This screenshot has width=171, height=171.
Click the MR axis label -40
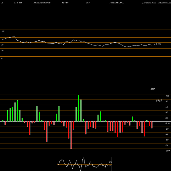(x=167, y=134)
